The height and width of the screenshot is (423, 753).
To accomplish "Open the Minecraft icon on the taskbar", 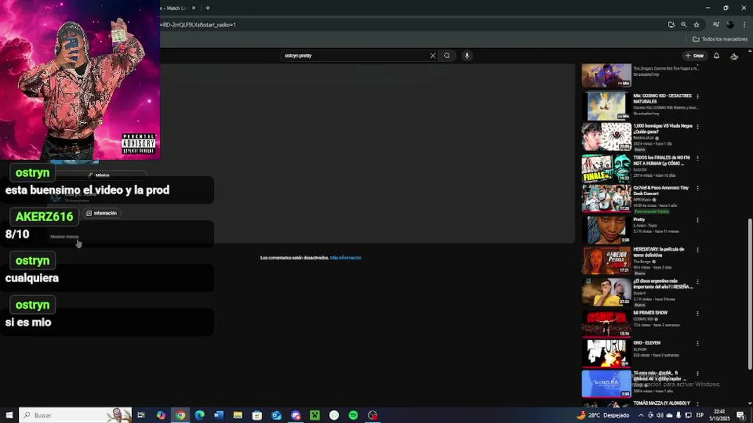I will tap(315, 415).
